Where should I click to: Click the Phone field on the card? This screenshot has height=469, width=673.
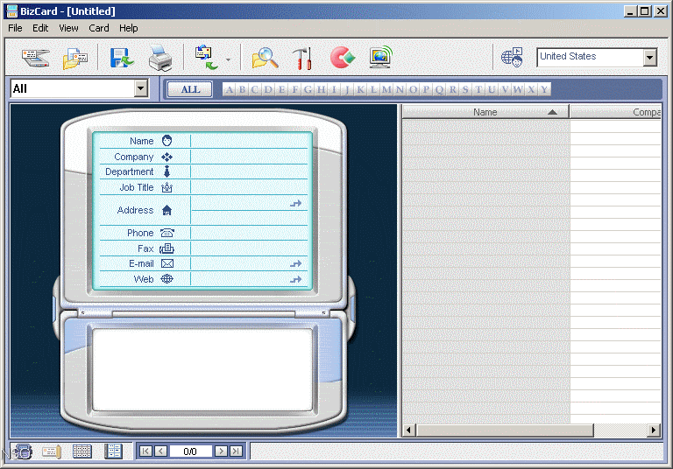[249, 233]
